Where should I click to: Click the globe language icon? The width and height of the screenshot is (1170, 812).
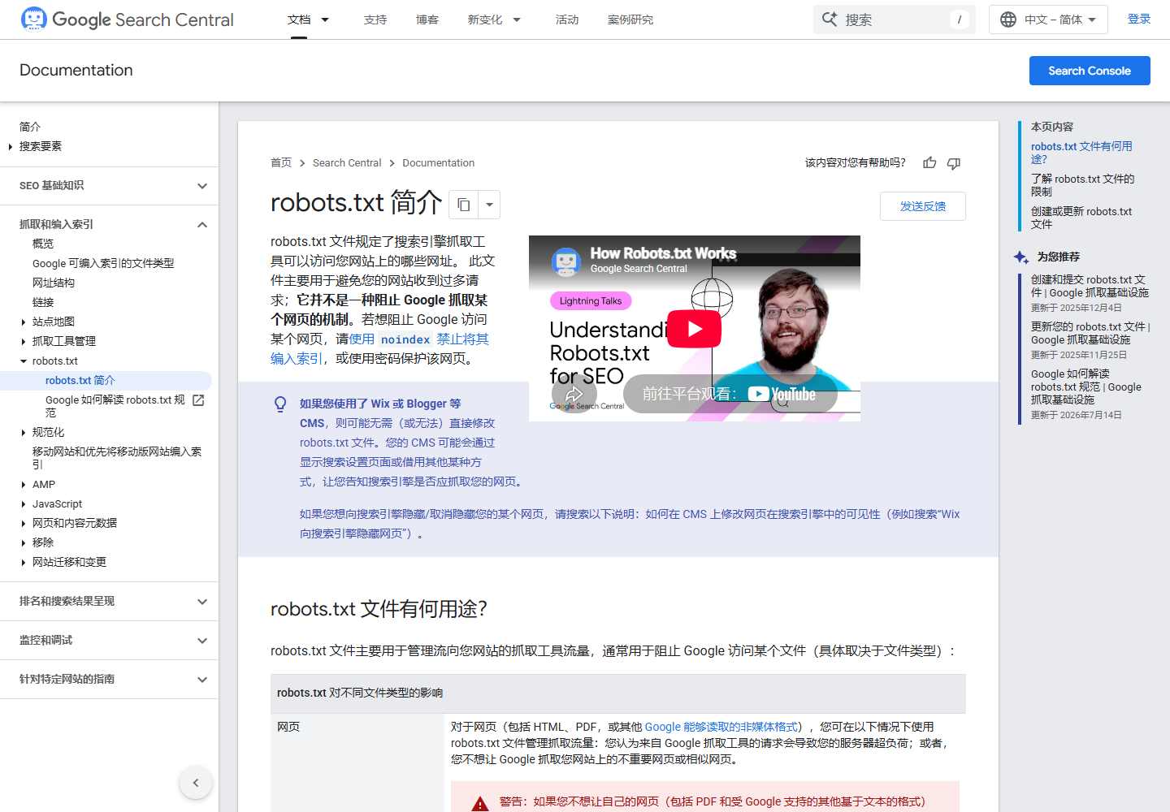1008,19
